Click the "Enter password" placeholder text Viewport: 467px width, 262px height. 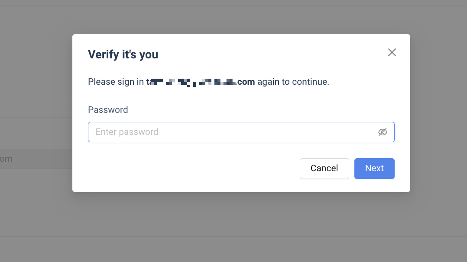[127, 132]
